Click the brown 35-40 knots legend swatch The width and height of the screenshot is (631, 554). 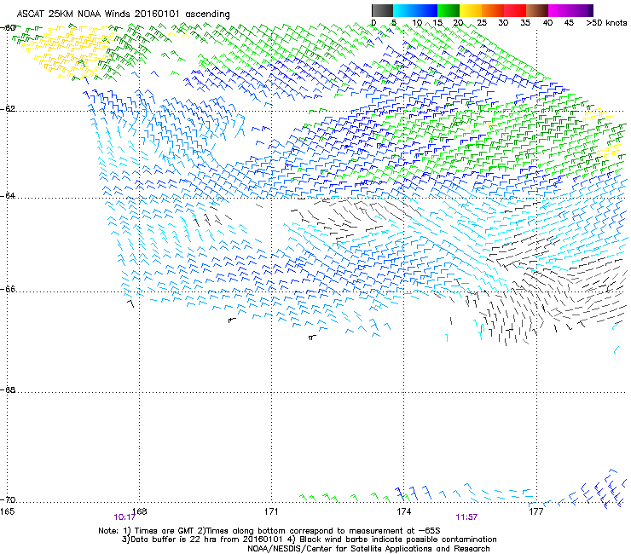537,10
